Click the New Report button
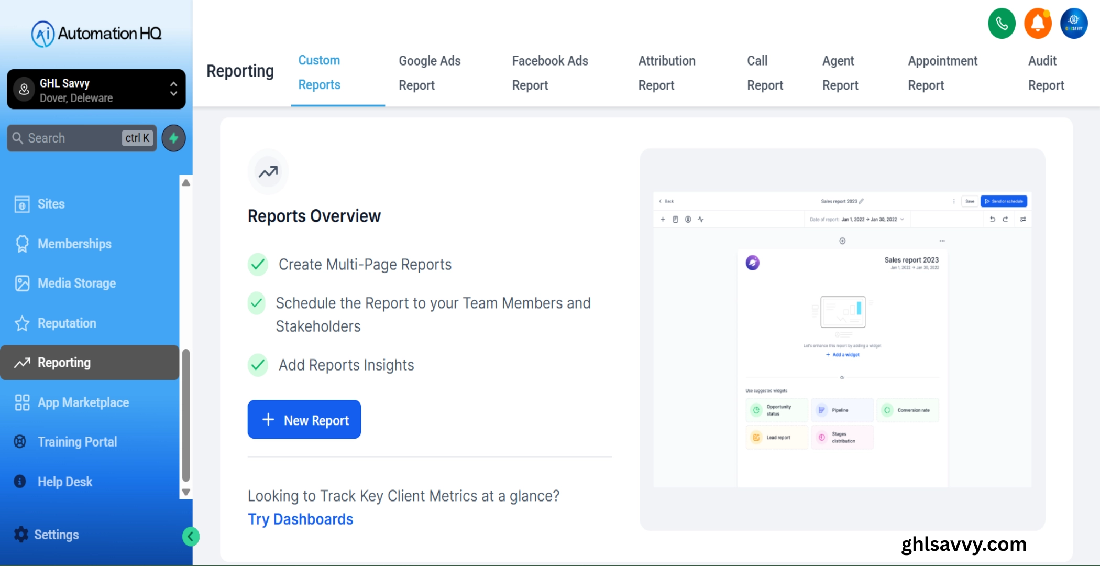The image size is (1100, 566). pos(304,420)
